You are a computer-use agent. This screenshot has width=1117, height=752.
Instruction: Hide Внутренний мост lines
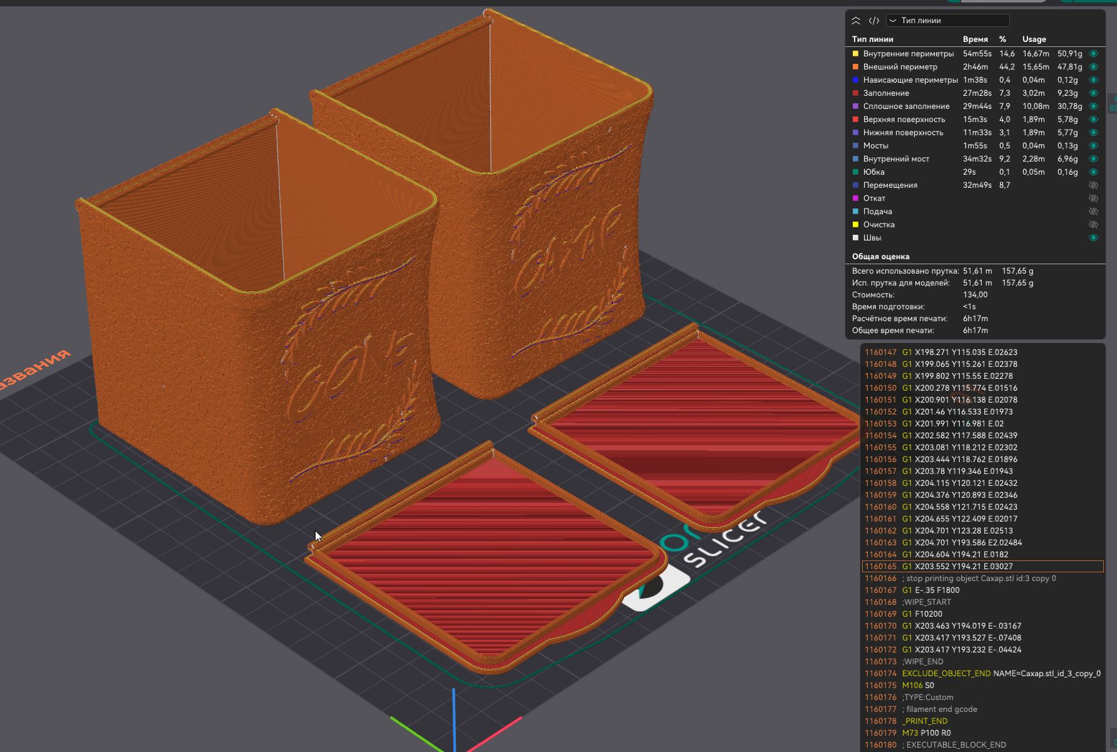point(1094,159)
